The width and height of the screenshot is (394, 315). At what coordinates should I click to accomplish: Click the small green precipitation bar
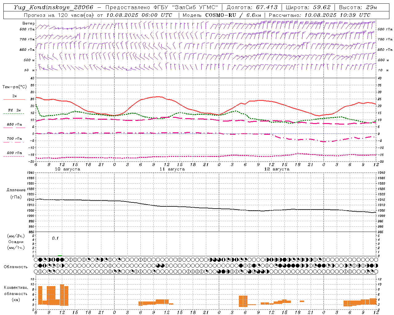click(60, 255)
